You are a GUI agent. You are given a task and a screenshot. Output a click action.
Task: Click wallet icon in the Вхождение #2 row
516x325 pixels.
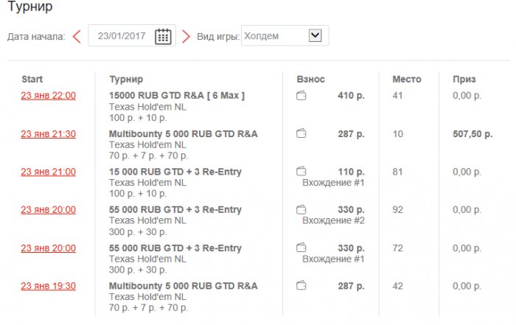click(x=301, y=210)
